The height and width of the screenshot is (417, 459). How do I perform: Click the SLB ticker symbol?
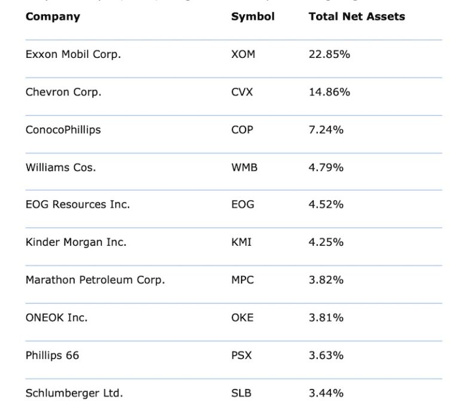[240, 393]
